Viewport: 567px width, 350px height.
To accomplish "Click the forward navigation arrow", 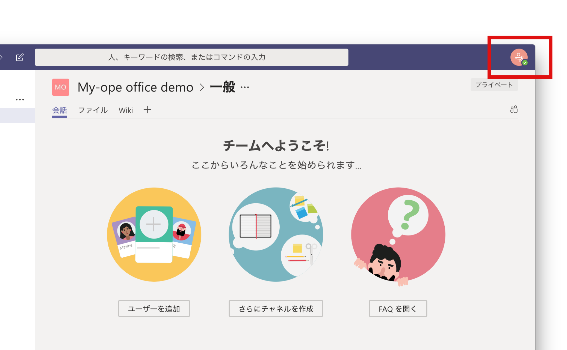I will 1,57.
